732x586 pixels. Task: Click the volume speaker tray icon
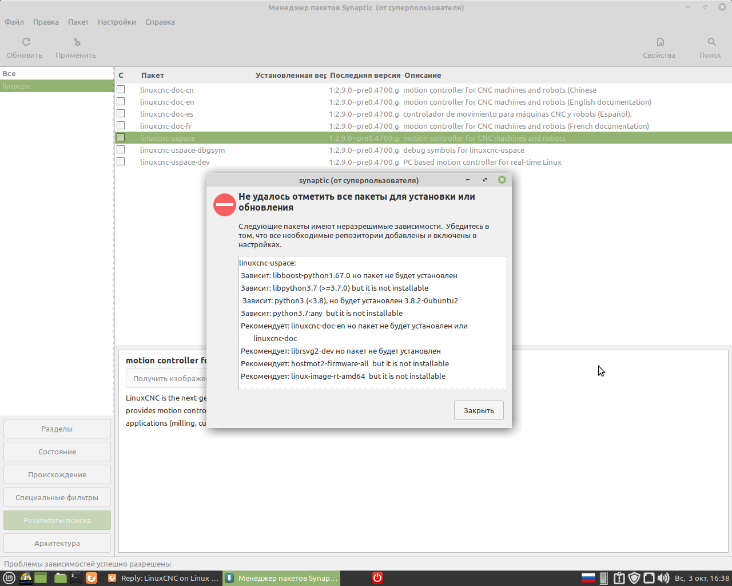click(663, 578)
